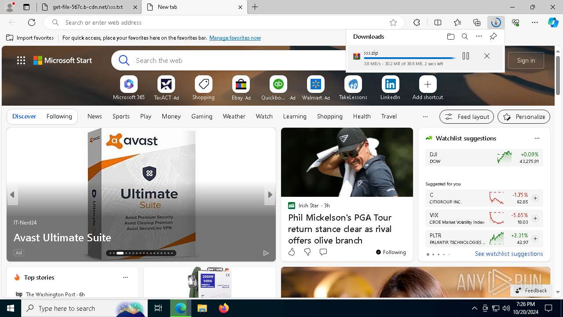Click Sign in button
The height and width of the screenshot is (317, 563).
pos(526,60)
